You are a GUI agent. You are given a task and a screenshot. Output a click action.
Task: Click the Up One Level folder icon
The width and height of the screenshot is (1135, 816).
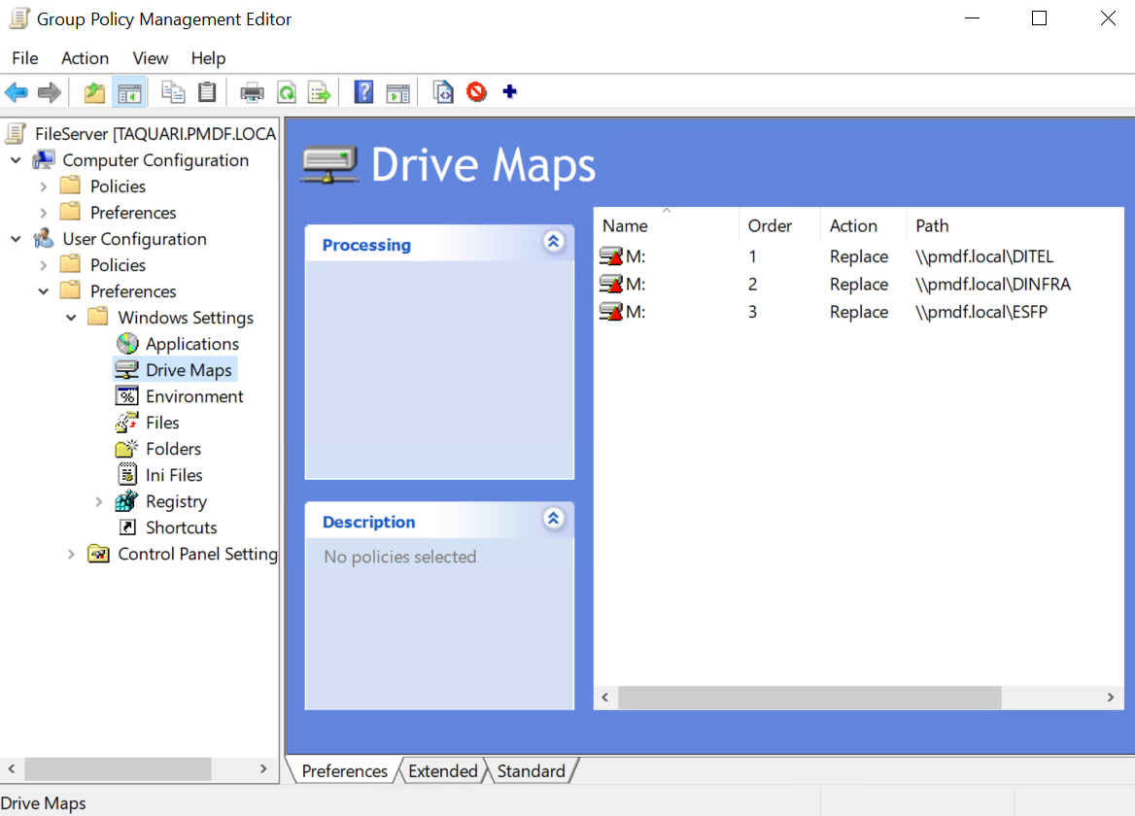coord(94,92)
